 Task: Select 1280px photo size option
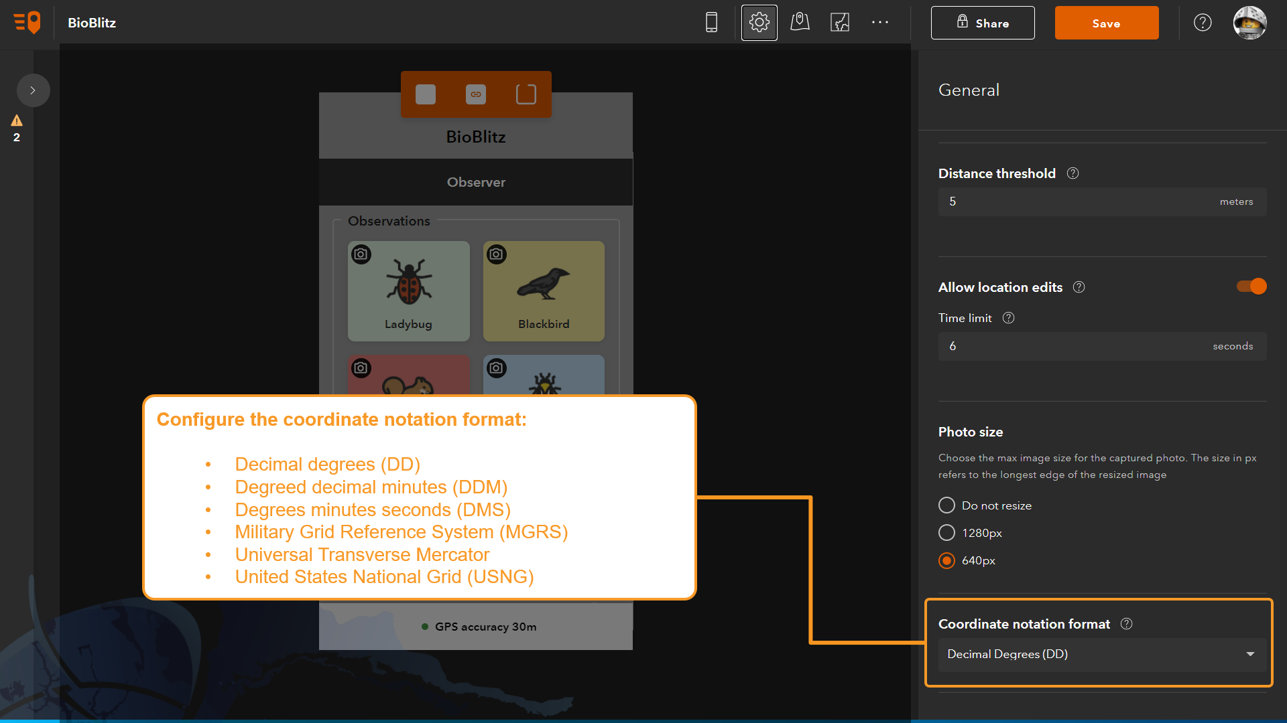point(946,532)
